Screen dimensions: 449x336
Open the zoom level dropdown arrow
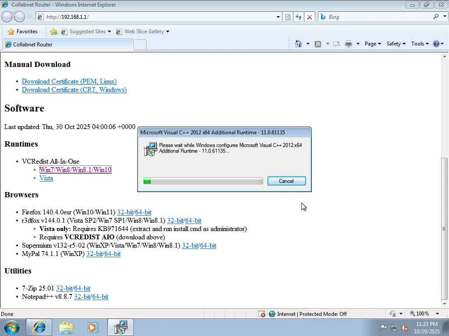click(x=437, y=314)
